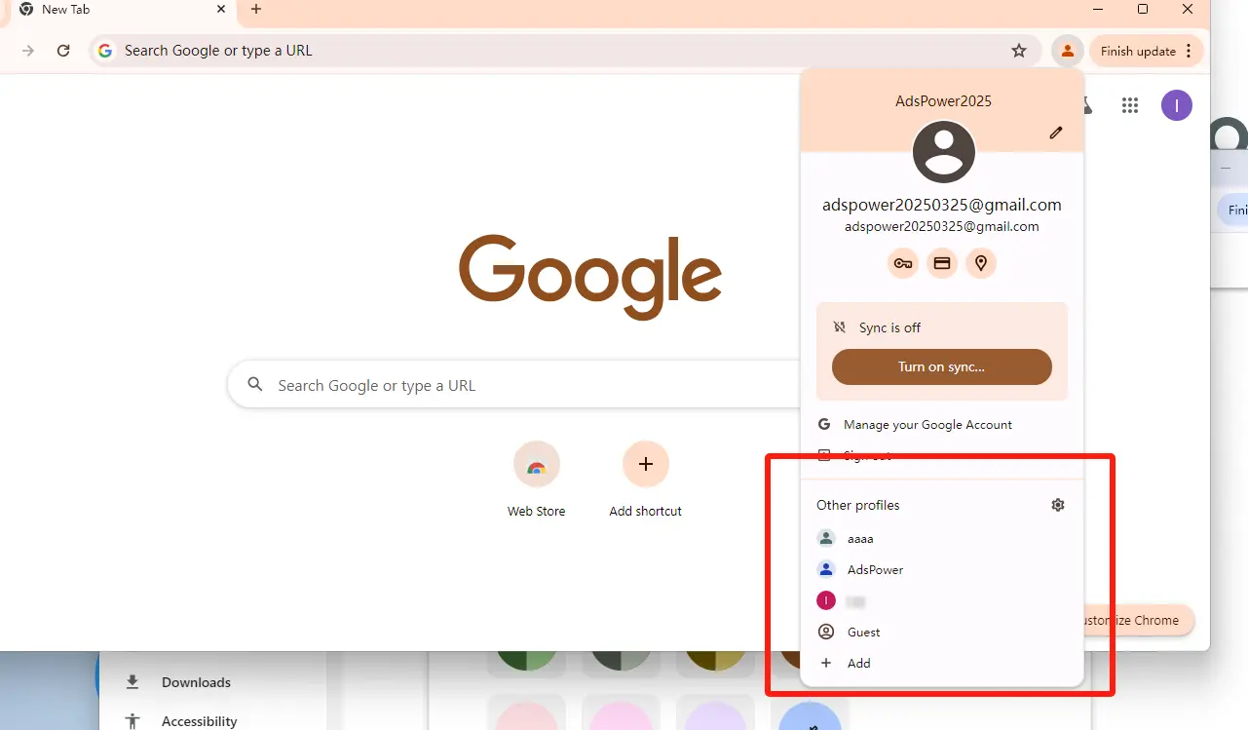Select the New Tab tab
Image resolution: width=1248 pixels, height=730 pixels.
[x=121, y=10]
